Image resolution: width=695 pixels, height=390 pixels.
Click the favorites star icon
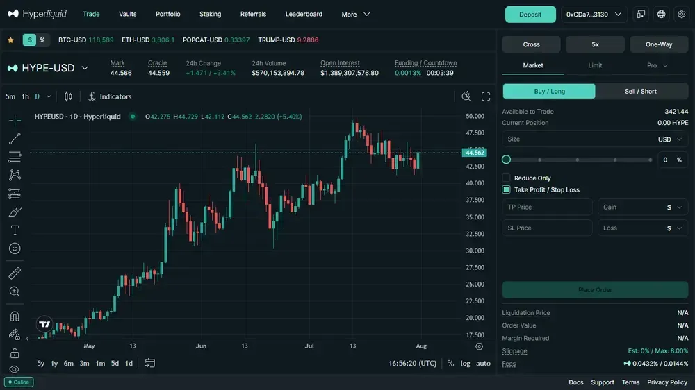[x=10, y=40]
